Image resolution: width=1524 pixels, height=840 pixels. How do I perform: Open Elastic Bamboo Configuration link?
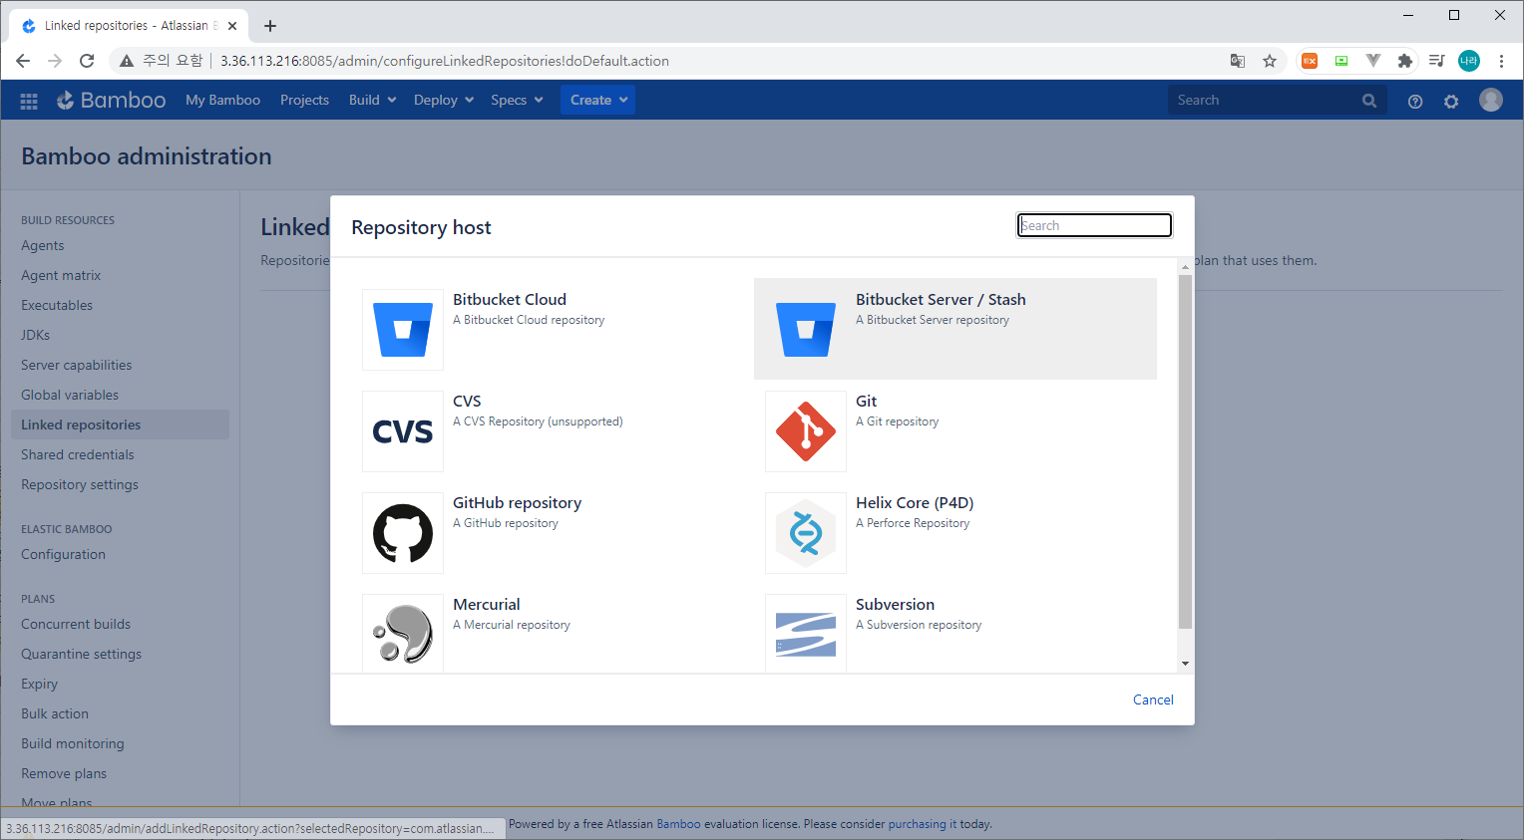tap(63, 554)
